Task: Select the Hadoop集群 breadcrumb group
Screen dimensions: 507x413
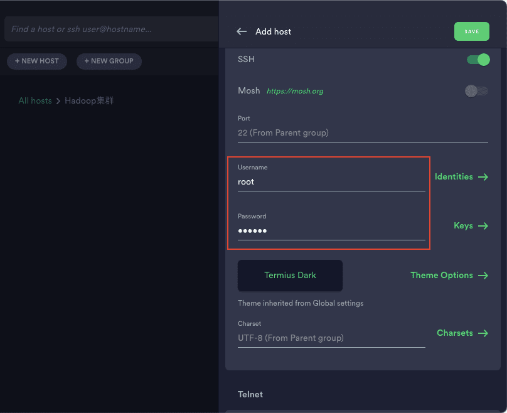Action: [x=89, y=101]
